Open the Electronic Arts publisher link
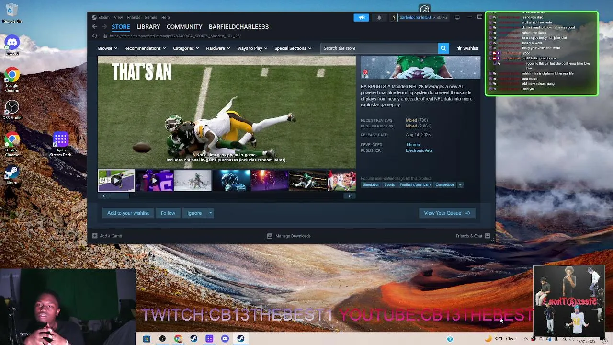 (x=419, y=150)
